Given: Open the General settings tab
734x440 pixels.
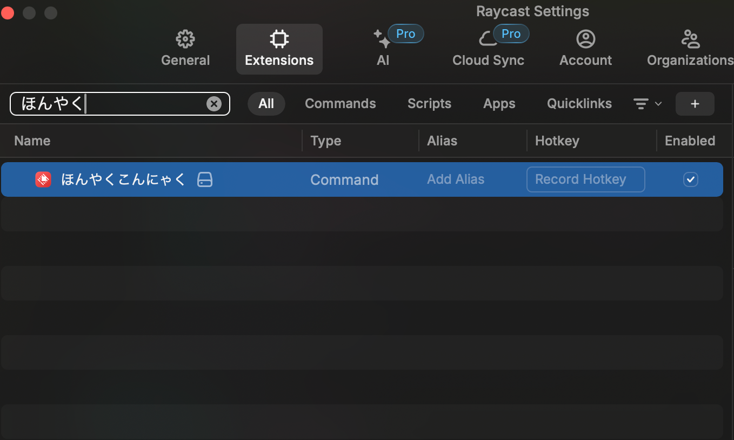Looking at the screenshot, I should tap(185, 49).
